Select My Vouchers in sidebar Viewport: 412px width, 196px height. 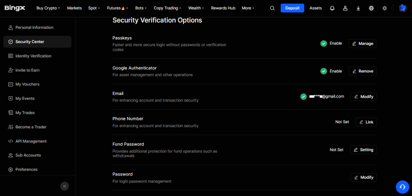tap(37, 85)
